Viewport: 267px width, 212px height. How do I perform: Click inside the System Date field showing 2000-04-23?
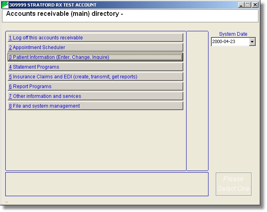(x=230, y=42)
